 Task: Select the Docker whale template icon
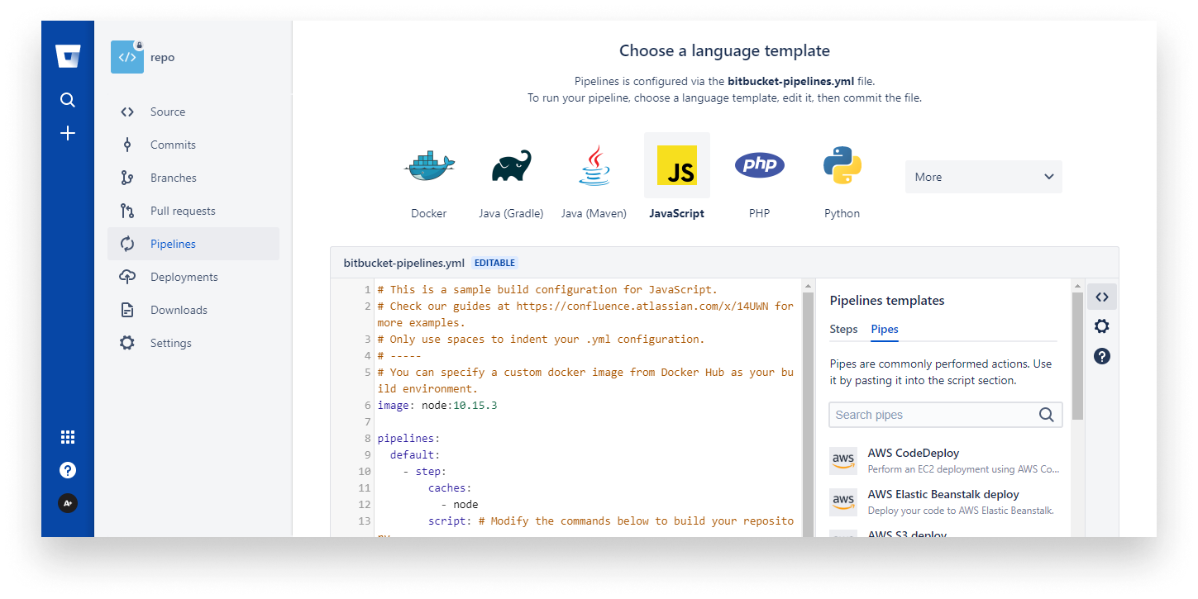(x=428, y=166)
